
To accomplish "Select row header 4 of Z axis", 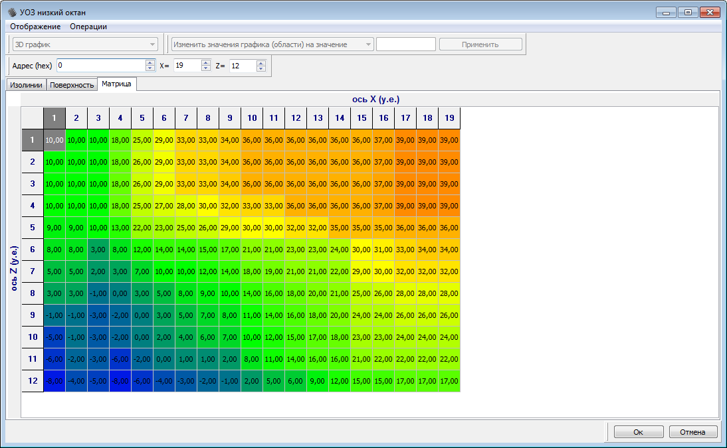I will (33, 206).
